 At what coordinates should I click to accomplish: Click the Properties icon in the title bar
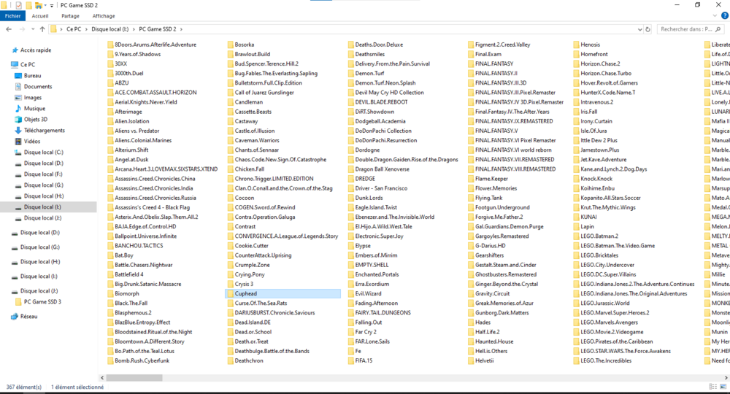point(18,5)
